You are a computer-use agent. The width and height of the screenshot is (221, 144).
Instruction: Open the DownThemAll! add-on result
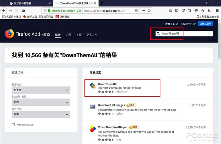(x=107, y=84)
